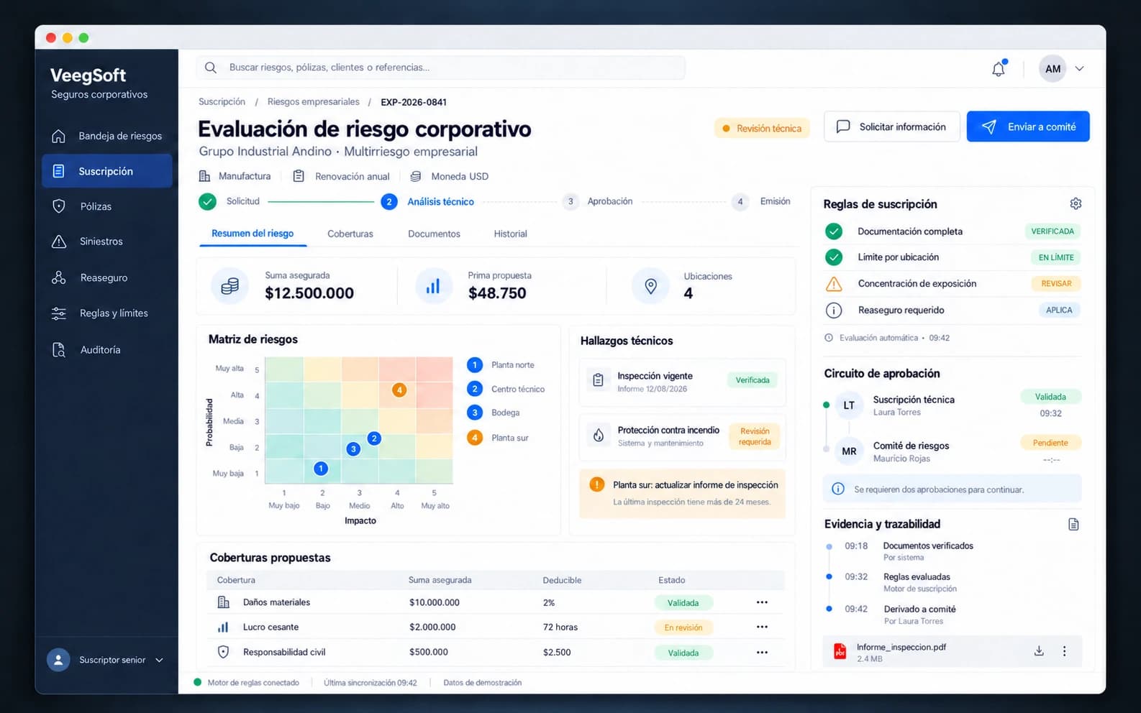The image size is (1141, 713).
Task: Select Centro técnico in matrix legend
Action: point(506,389)
